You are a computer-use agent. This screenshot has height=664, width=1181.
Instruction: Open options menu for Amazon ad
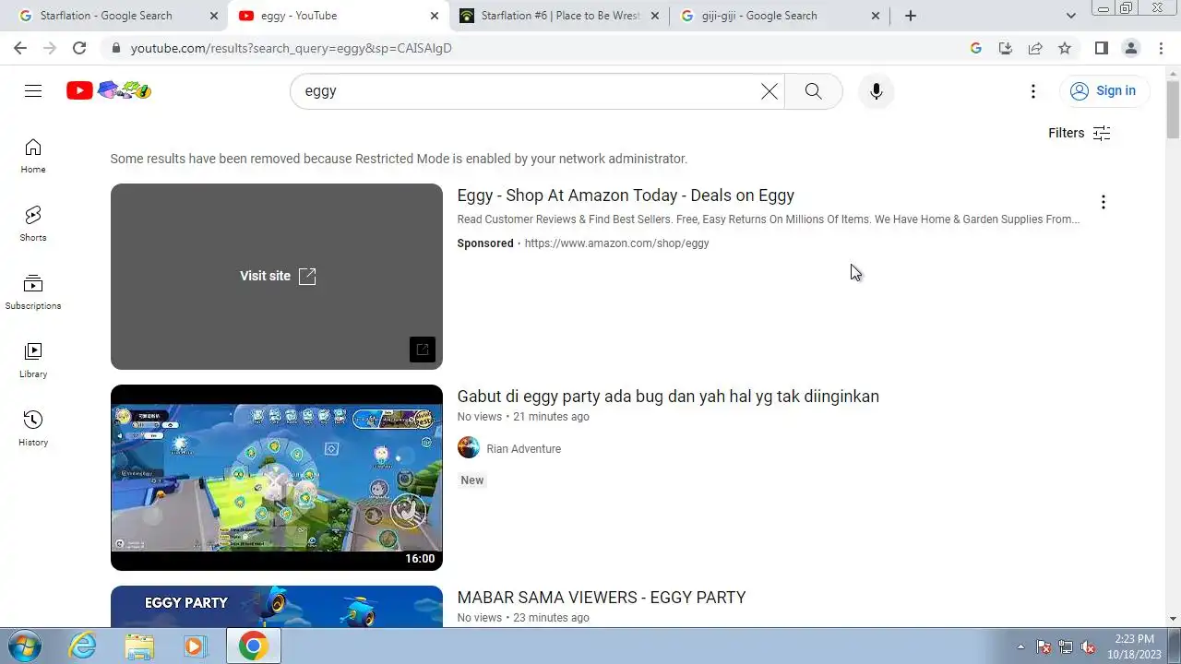1103,202
